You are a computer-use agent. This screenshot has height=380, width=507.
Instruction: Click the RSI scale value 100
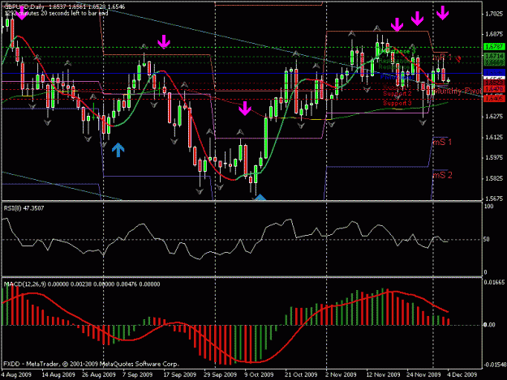(489, 207)
